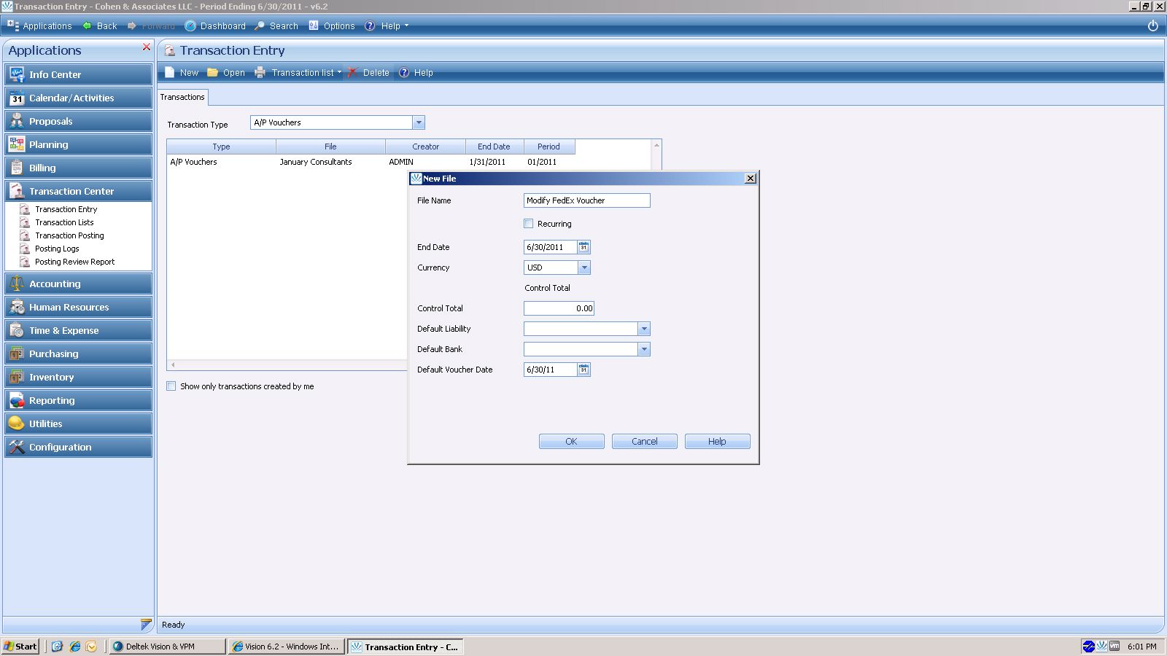This screenshot has width=1167, height=656.
Task: Open the Currency dropdown list
Action: 584,268
